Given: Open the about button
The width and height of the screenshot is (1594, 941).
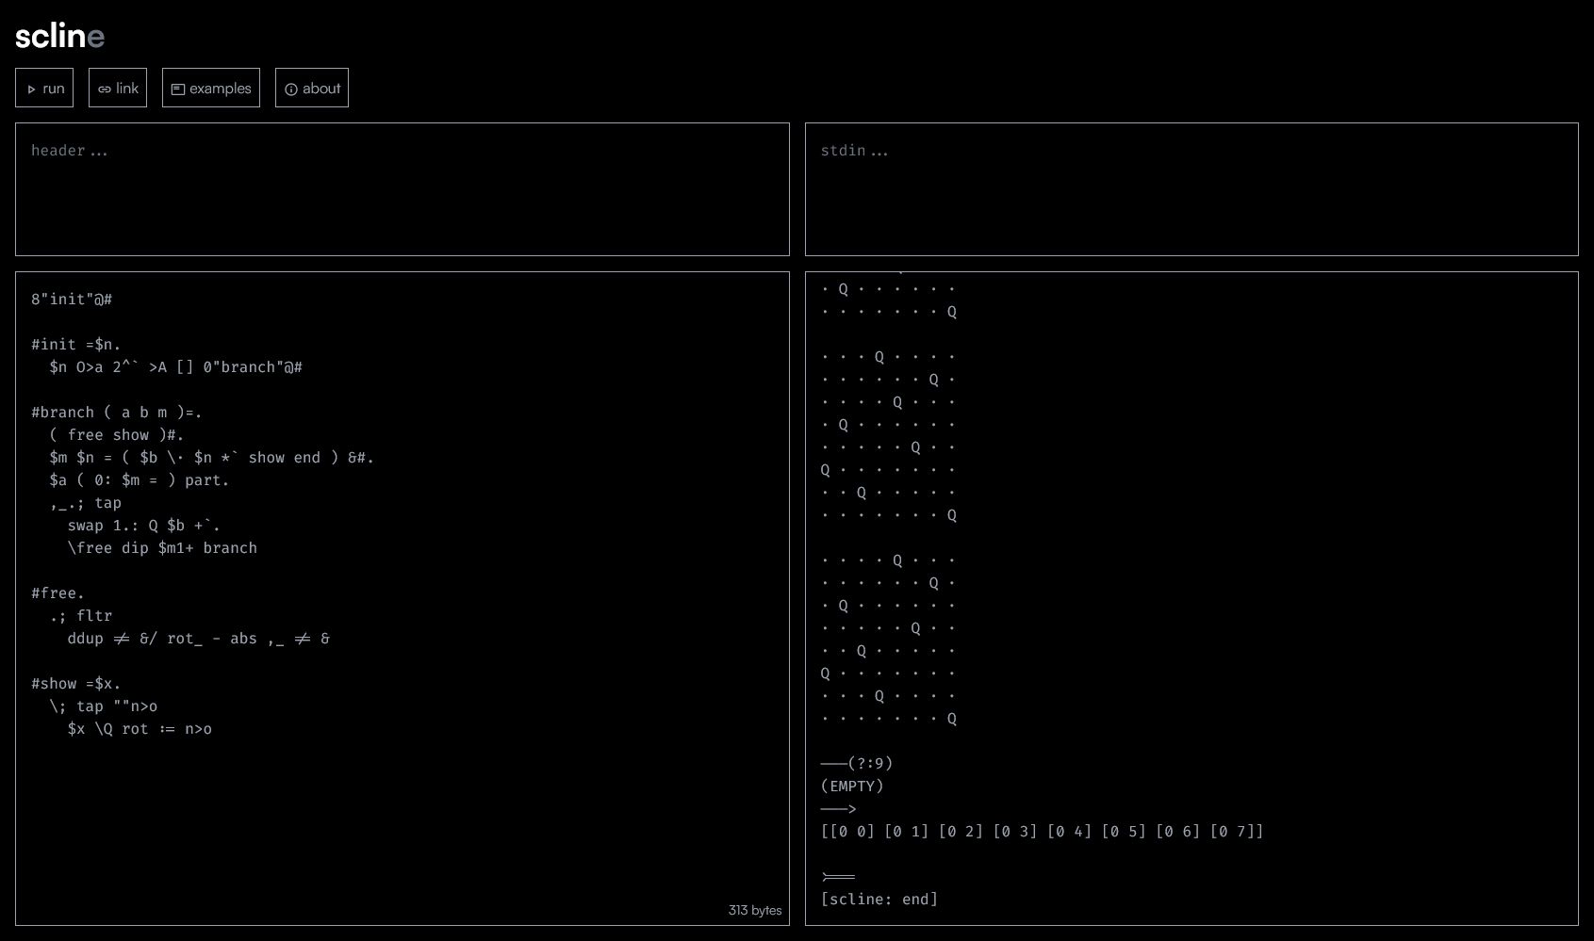Looking at the screenshot, I should tap(312, 88).
